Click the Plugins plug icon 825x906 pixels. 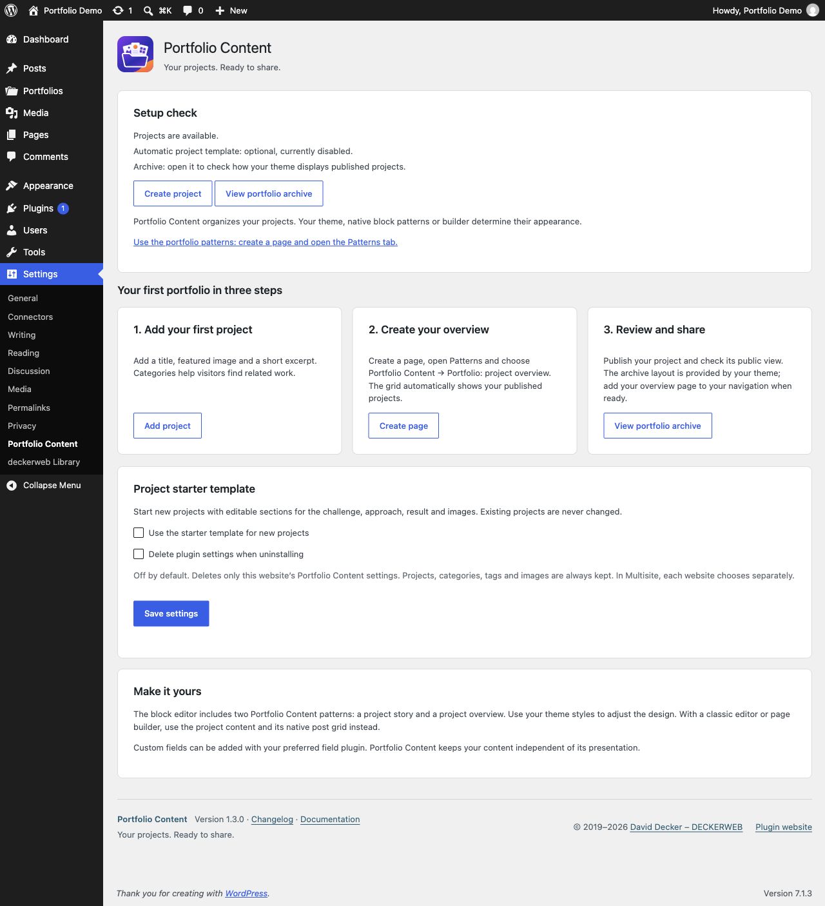[12, 208]
